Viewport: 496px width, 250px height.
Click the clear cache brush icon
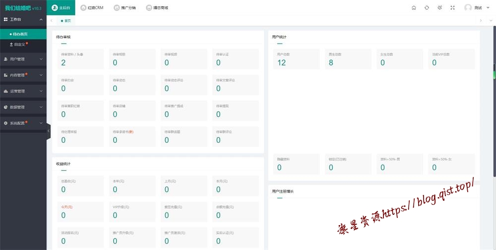439,8
